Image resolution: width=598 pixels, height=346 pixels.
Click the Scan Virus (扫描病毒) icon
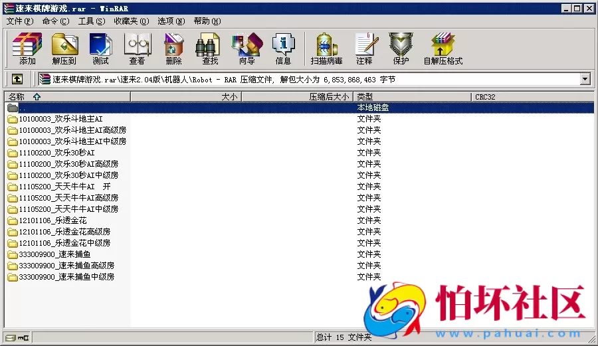click(326, 48)
